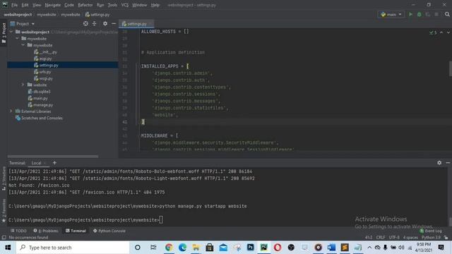The height and width of the screenshot is (254, 452).
Task: Open the TODO tool window
Action: pyautogui.click(x=19, y=231)
